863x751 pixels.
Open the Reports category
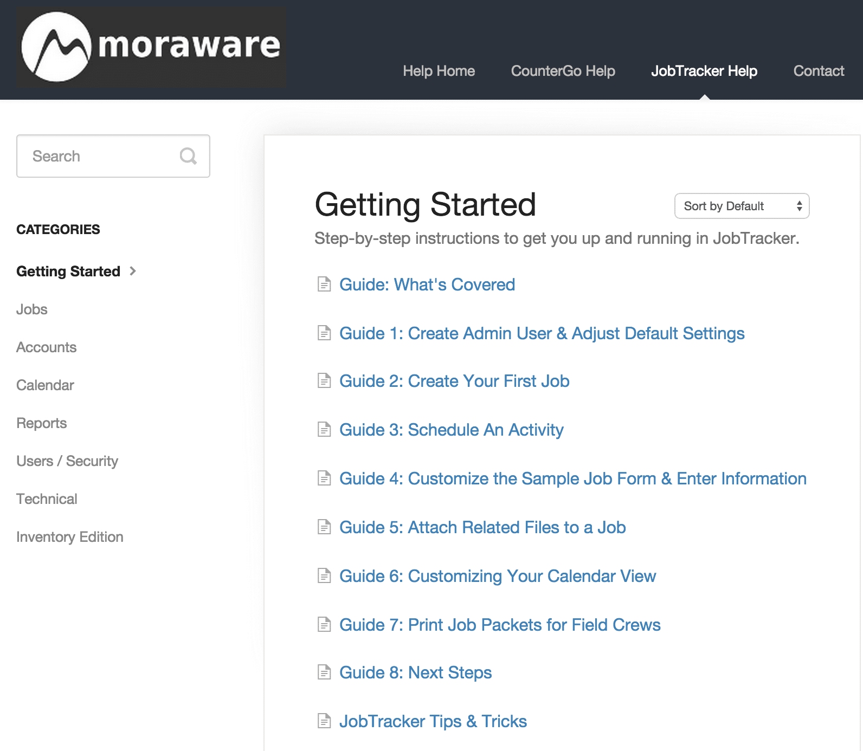tap(42, 423)
